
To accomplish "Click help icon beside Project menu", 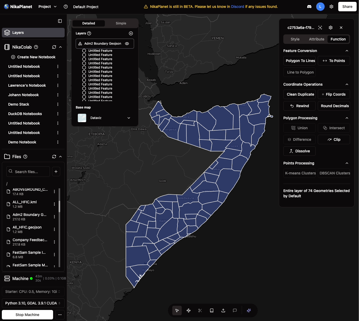I will tap(66, 7).
